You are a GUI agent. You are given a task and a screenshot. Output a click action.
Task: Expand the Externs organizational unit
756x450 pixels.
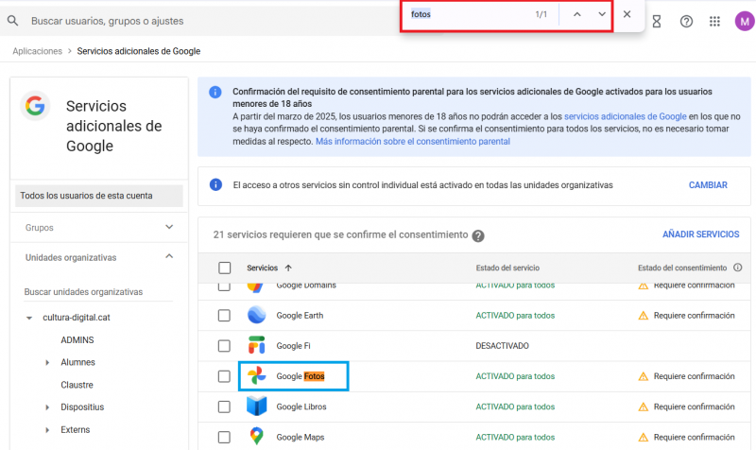(47, 430)
